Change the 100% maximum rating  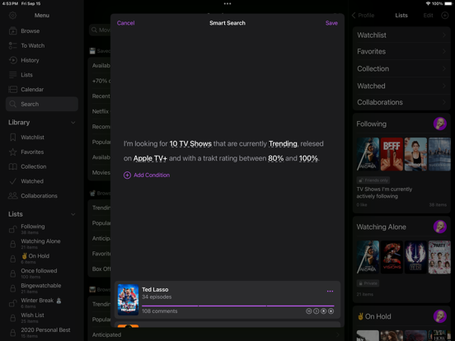point(308,158)
